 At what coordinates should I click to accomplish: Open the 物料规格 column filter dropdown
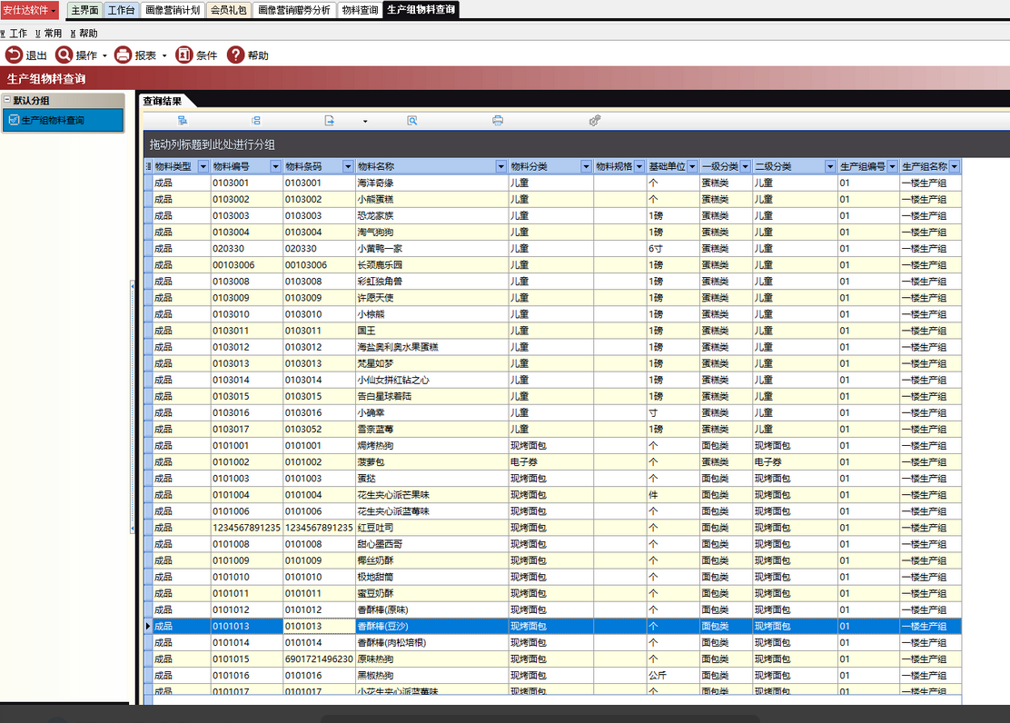(639, 167)
